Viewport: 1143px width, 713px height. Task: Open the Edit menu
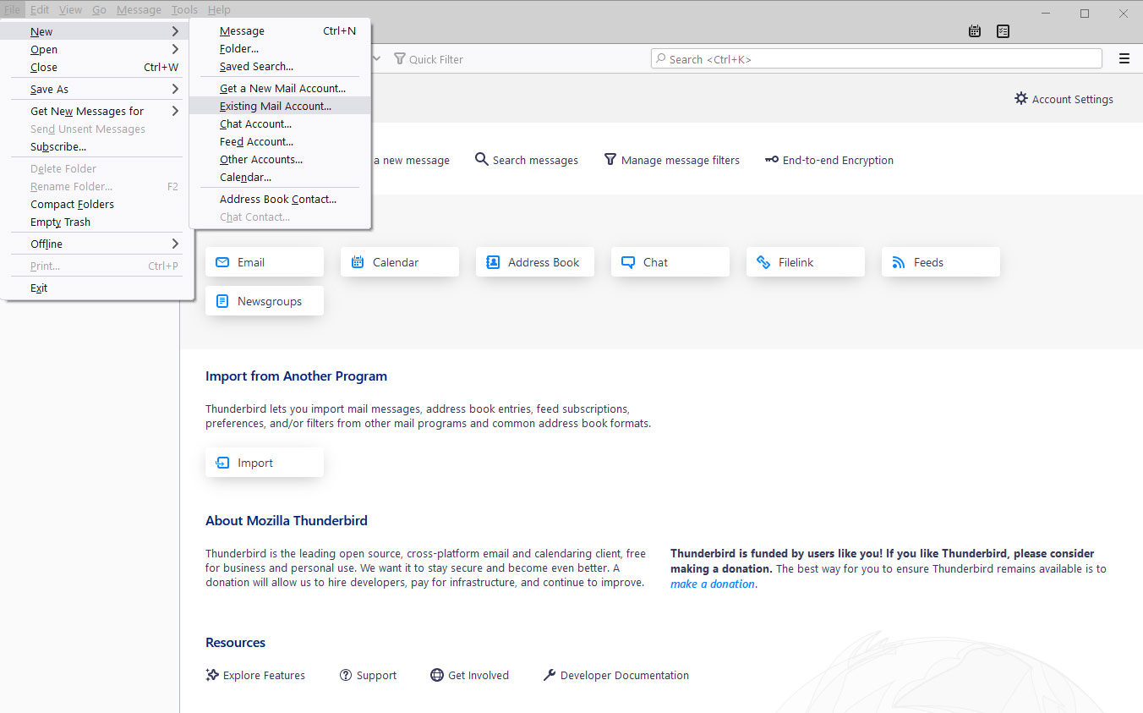40,10
